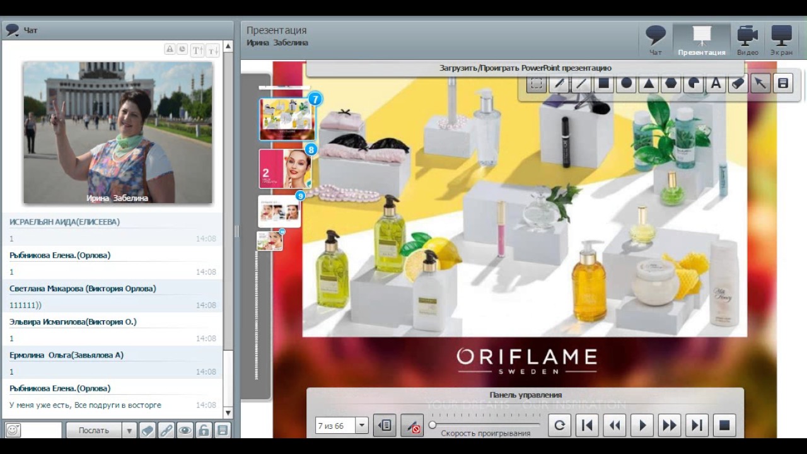Select the text annotation tool
Image resolution: width=807 pixels, height=454 pixels.
click(x=716, y=84)
